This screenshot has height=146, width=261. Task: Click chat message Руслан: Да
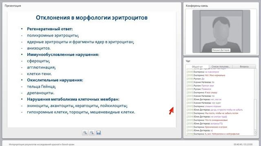pos(195,79)
